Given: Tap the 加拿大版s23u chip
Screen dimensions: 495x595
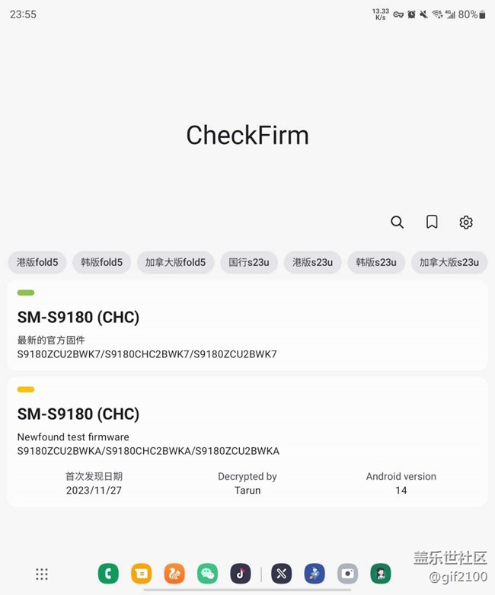Looking at the screenshot, I should click(449, 262).
